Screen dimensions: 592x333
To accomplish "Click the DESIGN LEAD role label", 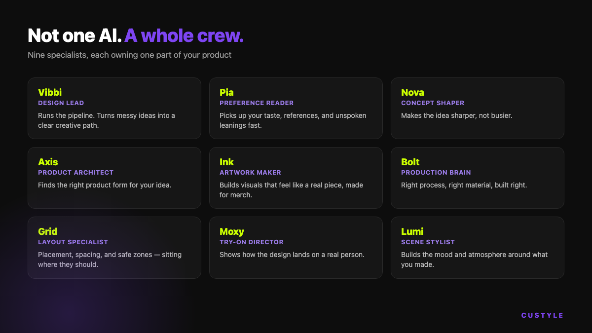I will [x=61, y=103].
